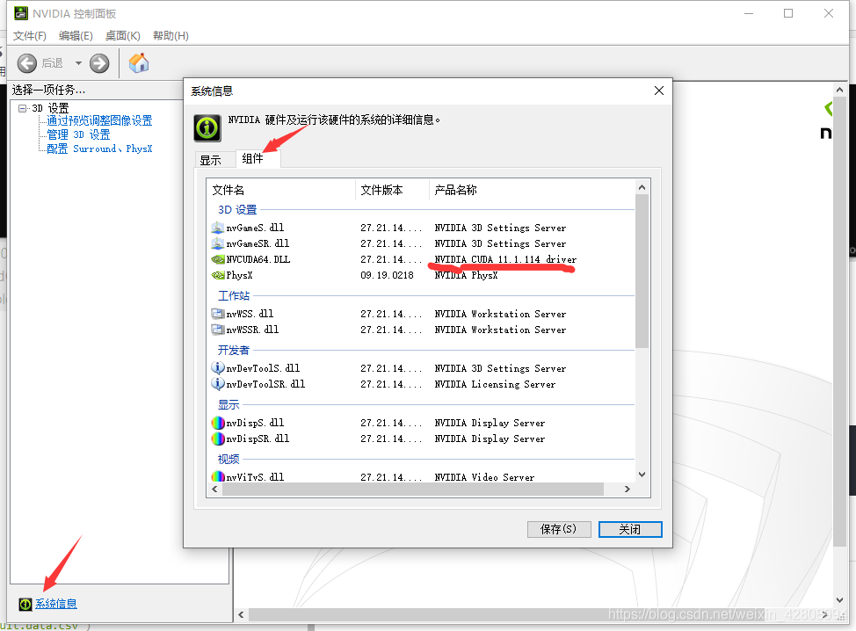Select the NVCUDA64.DLL file icon
This screenshot has height=631, width=856.
tap(218, 259)
